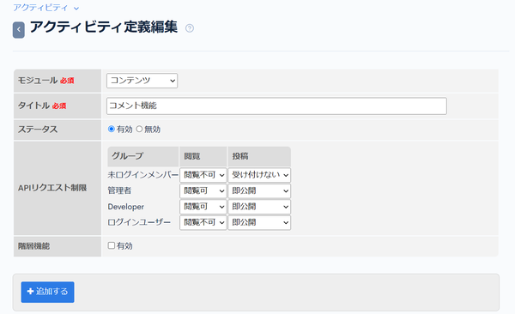
Task: Click the 未ログインメンバー group label
Action: coord(142,175)
